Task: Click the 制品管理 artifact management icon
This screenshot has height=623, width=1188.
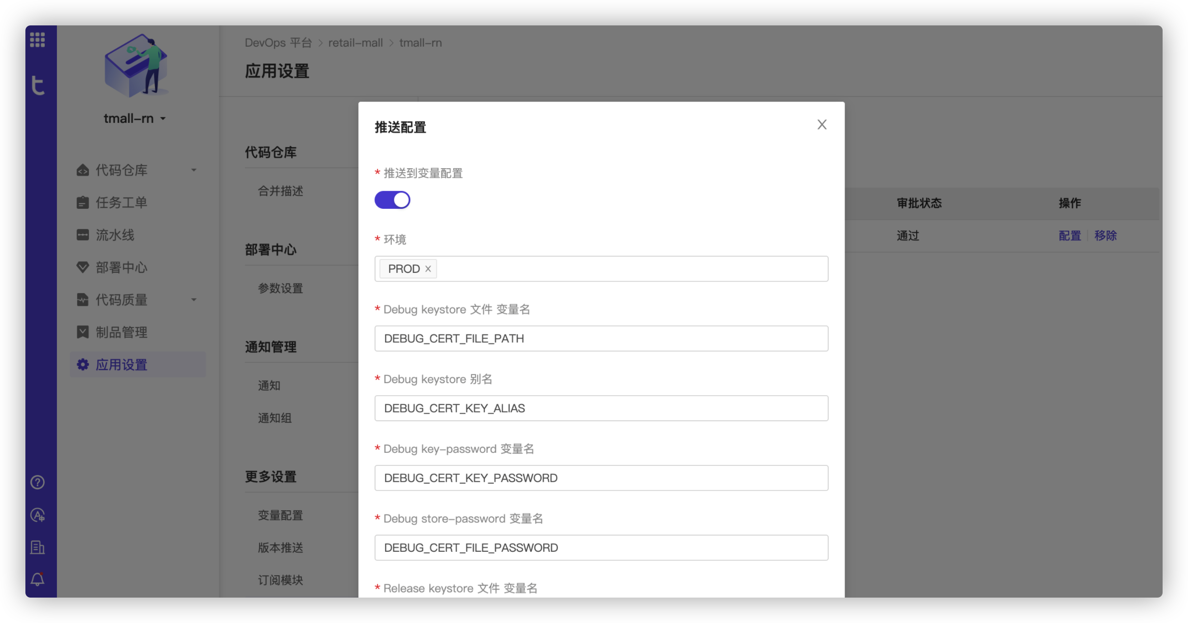Action: pos(83,332)
